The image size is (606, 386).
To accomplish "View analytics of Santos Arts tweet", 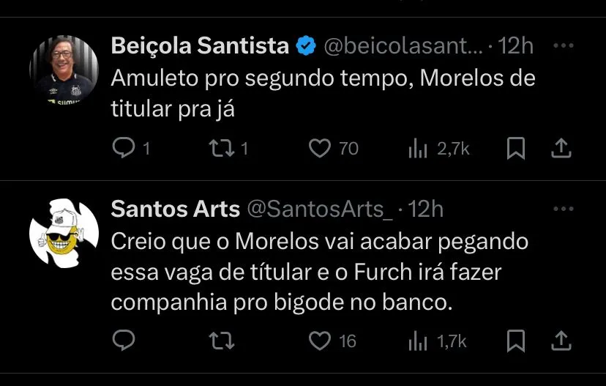I will click(417, 341).
